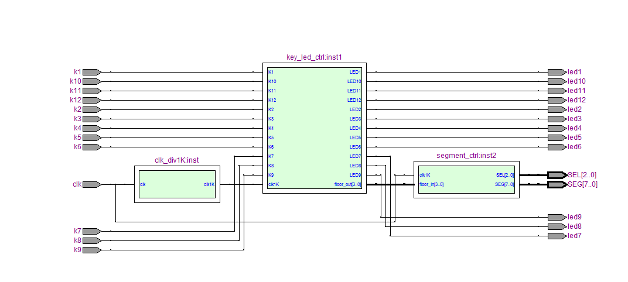Select the k6 input pin symbol
This screenshot has height=282, width=628.
(92, 147)
